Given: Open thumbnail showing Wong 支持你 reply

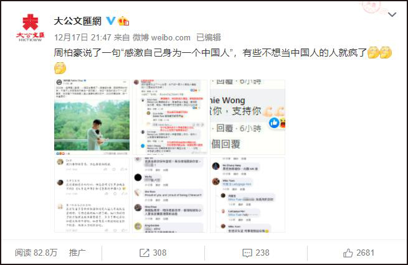Looking at the screenshot, I should pos(247,117).
